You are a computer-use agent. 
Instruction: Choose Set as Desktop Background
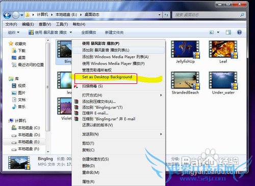107,77
